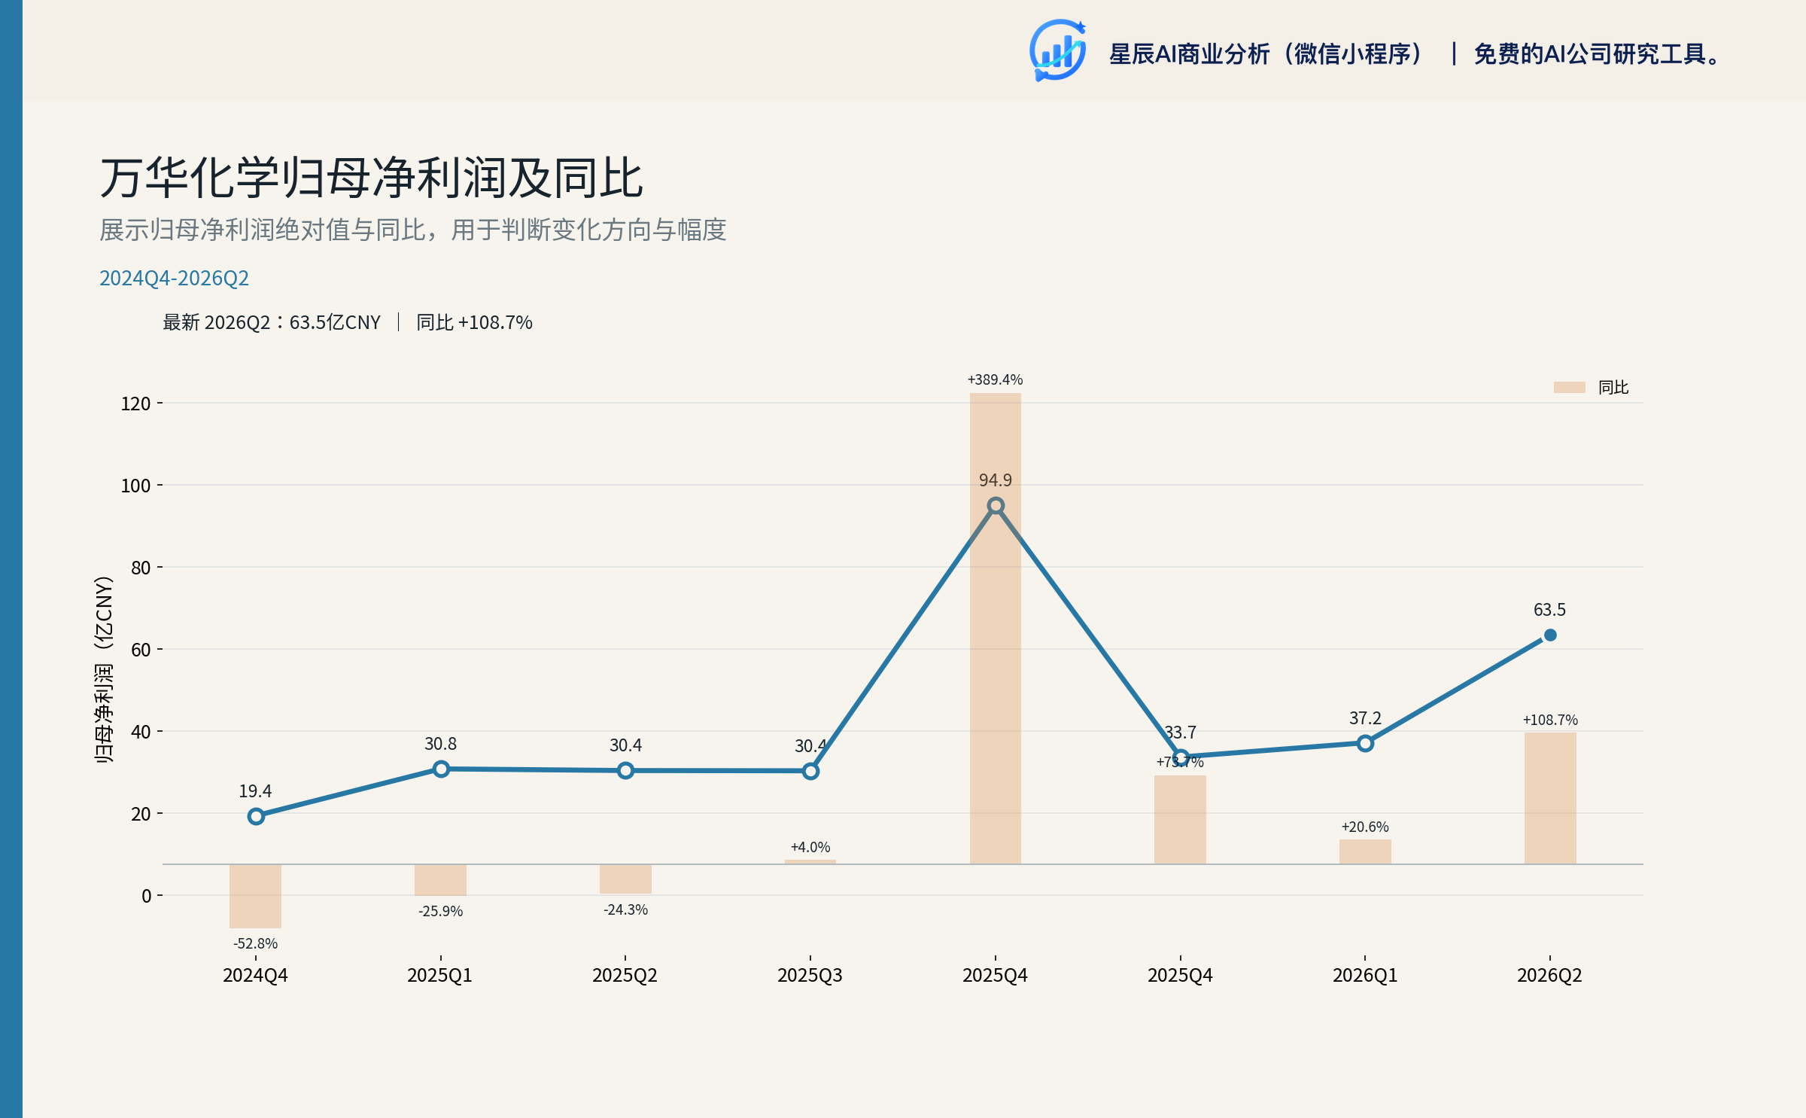Click the 94.9 peak data point

(x=996, y=506)
